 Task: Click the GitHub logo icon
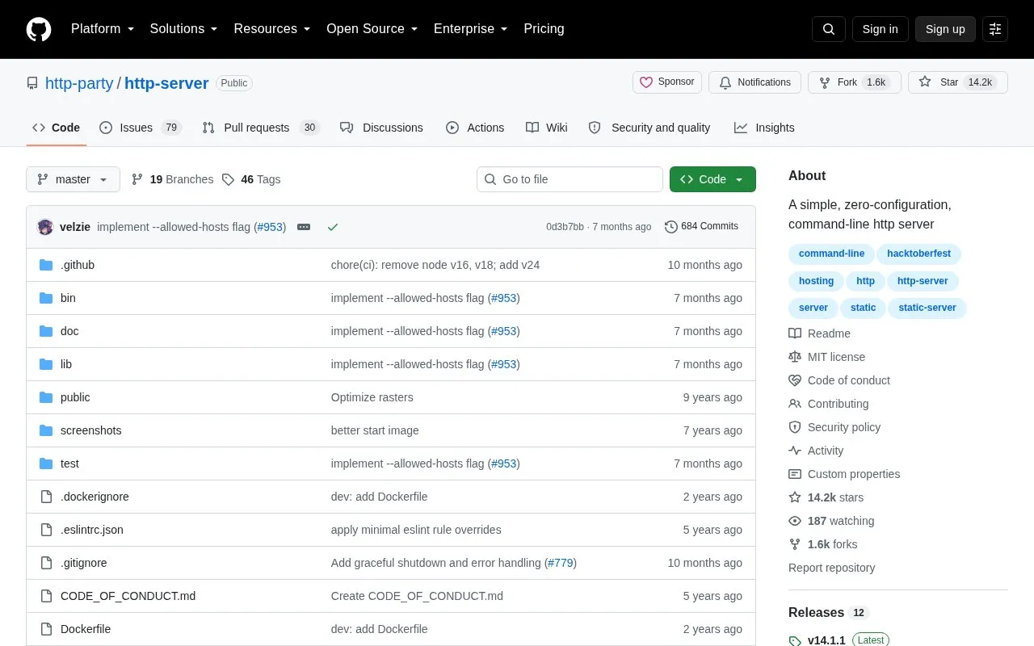(39, 29)
